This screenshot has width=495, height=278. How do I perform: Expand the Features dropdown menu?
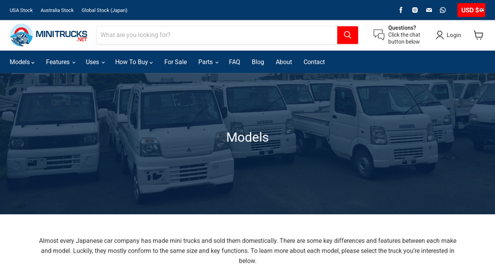point(60,62)
